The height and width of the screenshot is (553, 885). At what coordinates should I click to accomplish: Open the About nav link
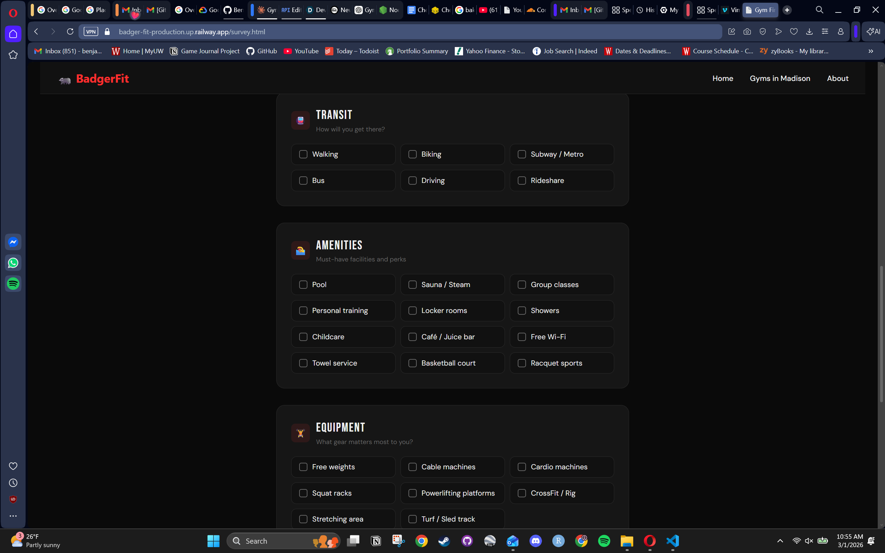pos(838,78)
